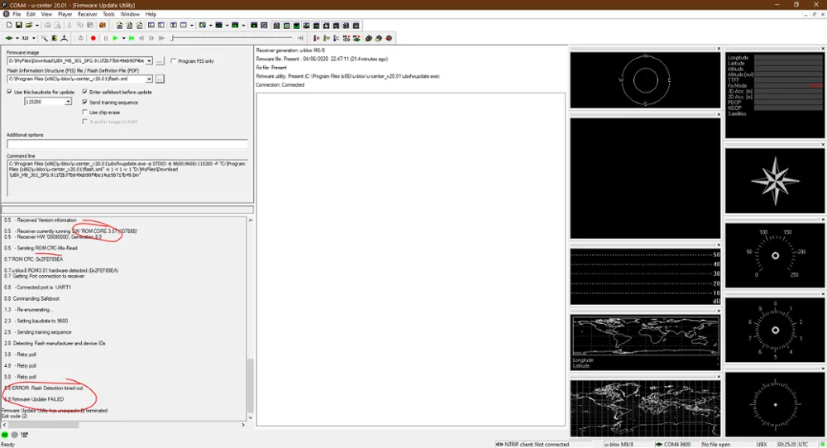
Task: Open the Help menu
Action: pyautogui.click(x=151, y=14)
